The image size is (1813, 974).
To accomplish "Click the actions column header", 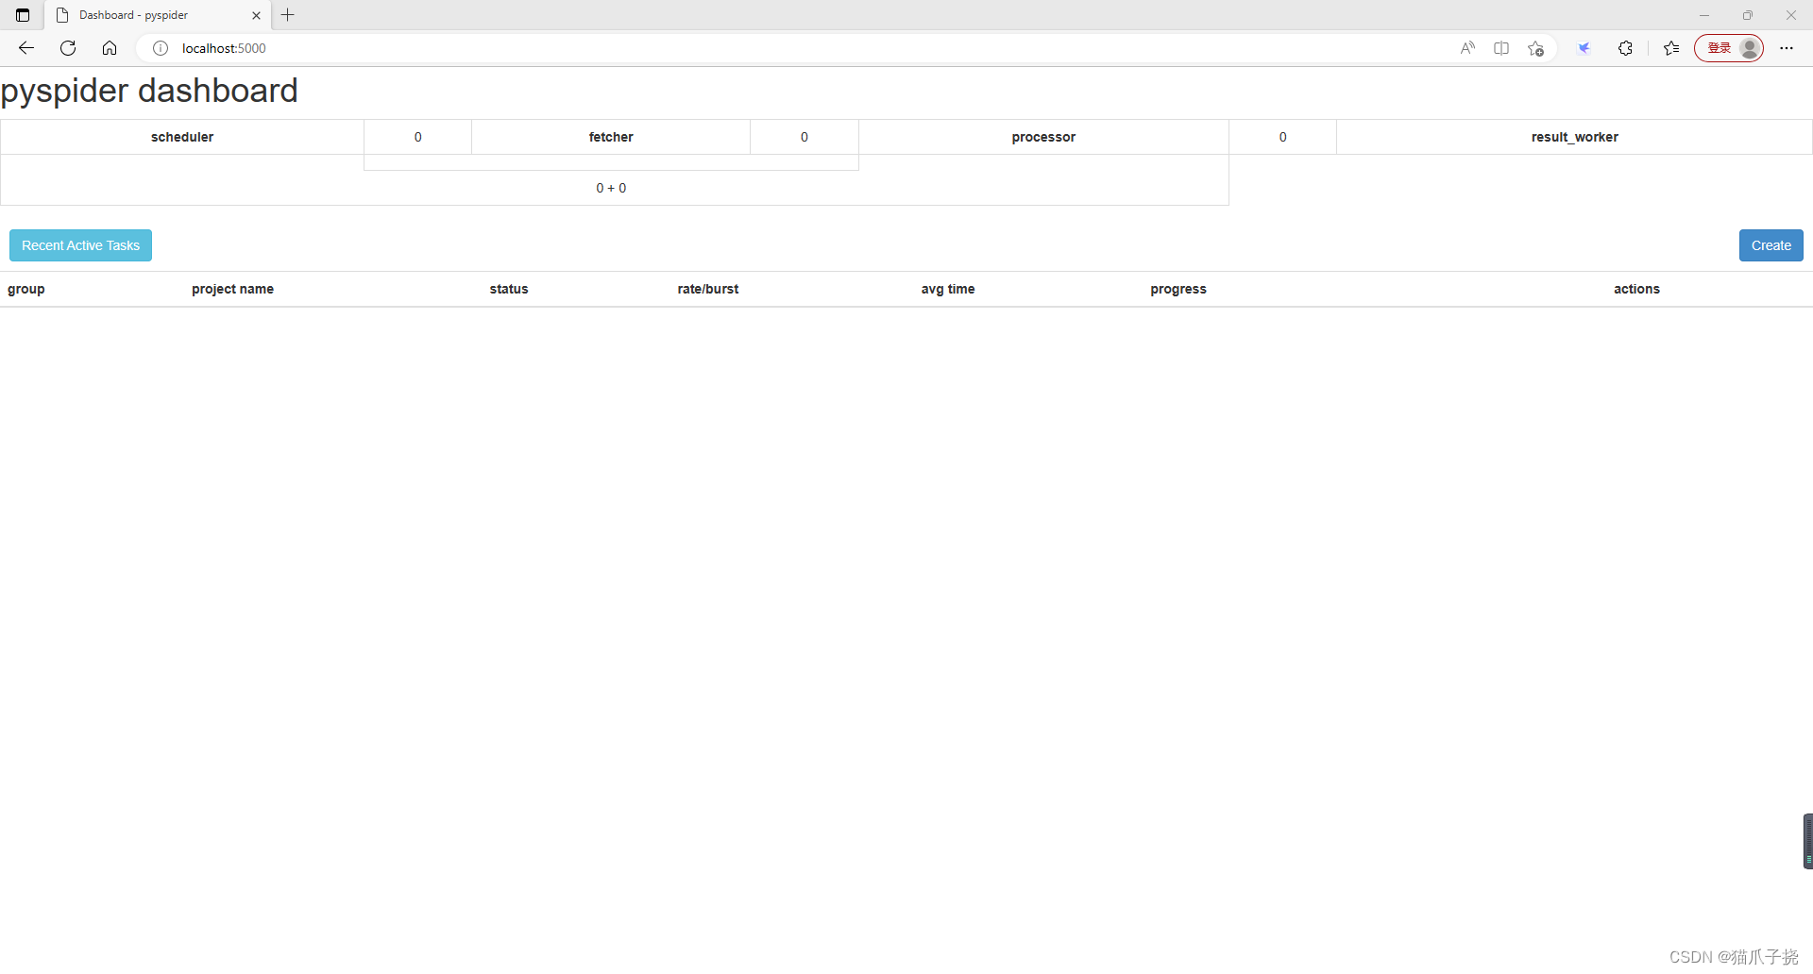I will (x=1636, y=289).
